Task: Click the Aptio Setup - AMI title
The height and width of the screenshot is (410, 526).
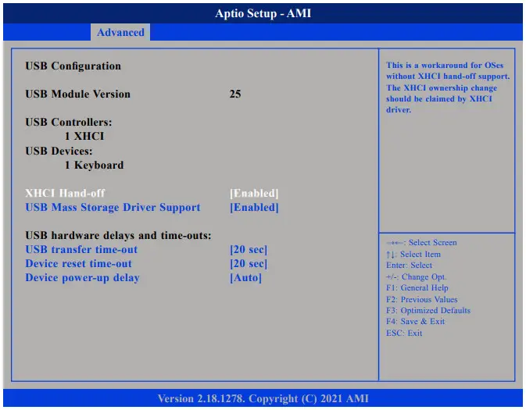Action: click(263, 13)
